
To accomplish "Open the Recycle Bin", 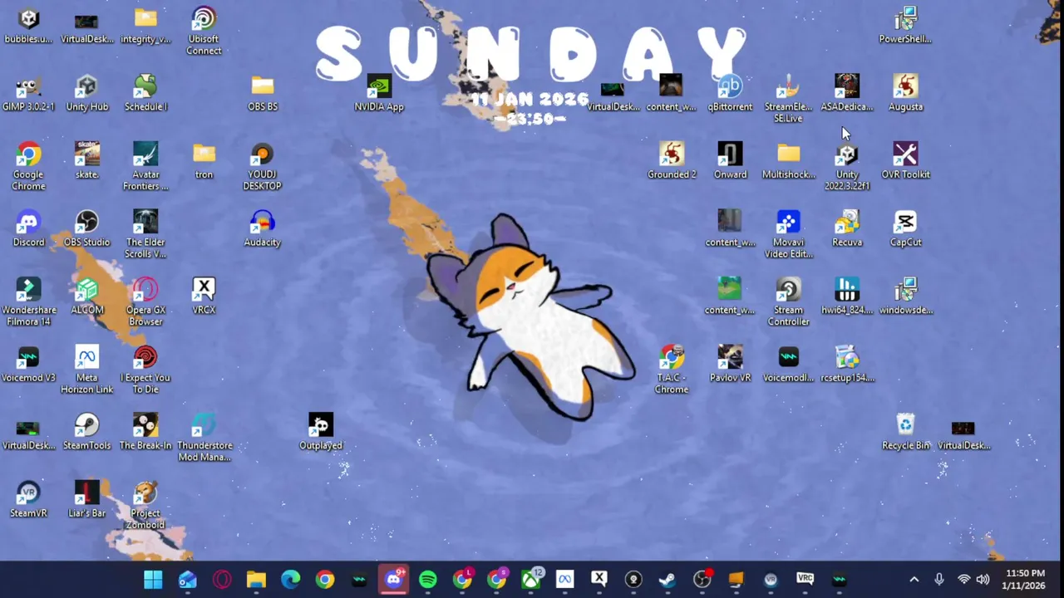I will (x=905, y=432).
